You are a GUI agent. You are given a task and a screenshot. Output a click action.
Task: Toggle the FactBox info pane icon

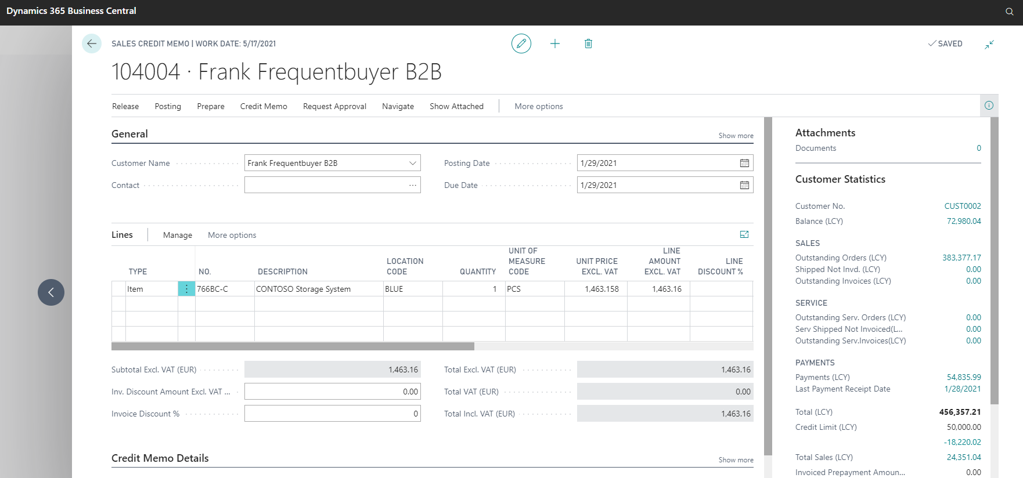(989, 106)
